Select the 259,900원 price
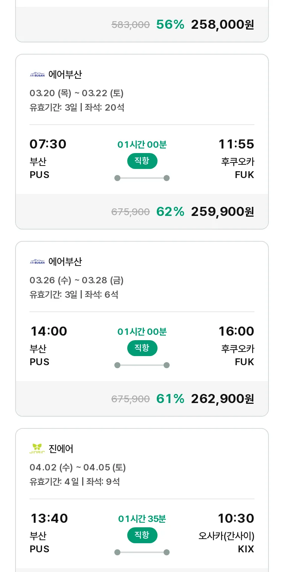Viewport: 284px width, 572px height. [x=222, y=212]
